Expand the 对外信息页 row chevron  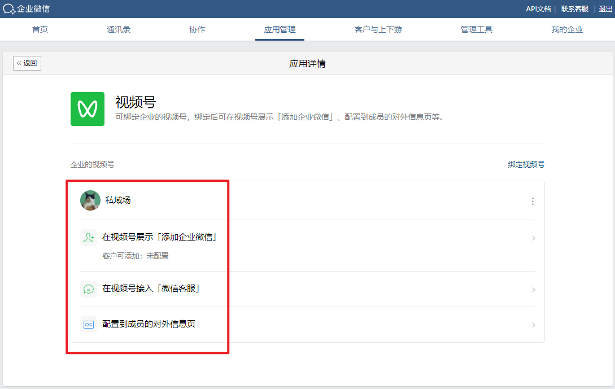click(534, 325)
